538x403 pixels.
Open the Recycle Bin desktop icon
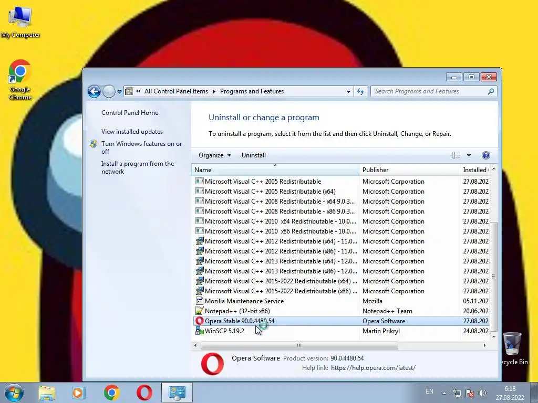[512, 348]
